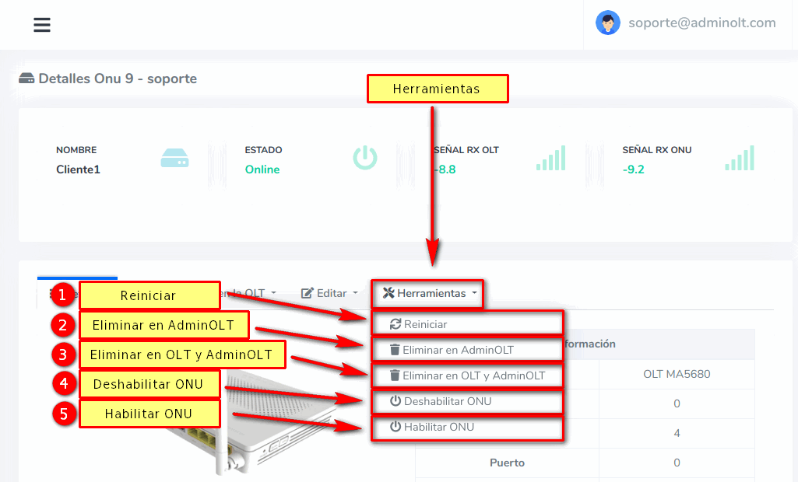798x482 pixels.
Task: Click trash icon of Eliminar en OLT y AdminOLT
Action: [x=394, y=375]
